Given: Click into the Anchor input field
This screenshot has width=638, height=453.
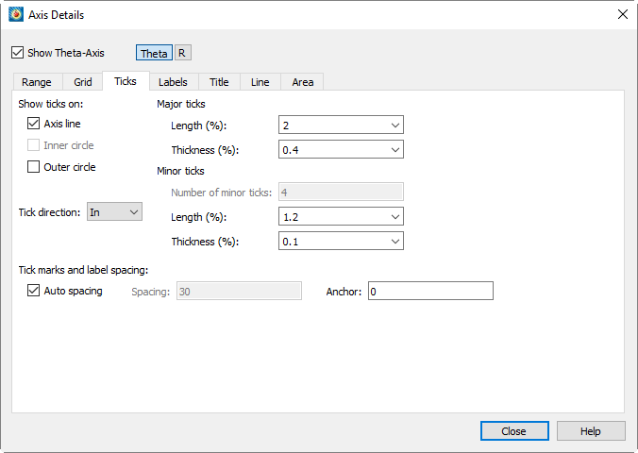Looking at the screenshot, I should click(430, 291).
